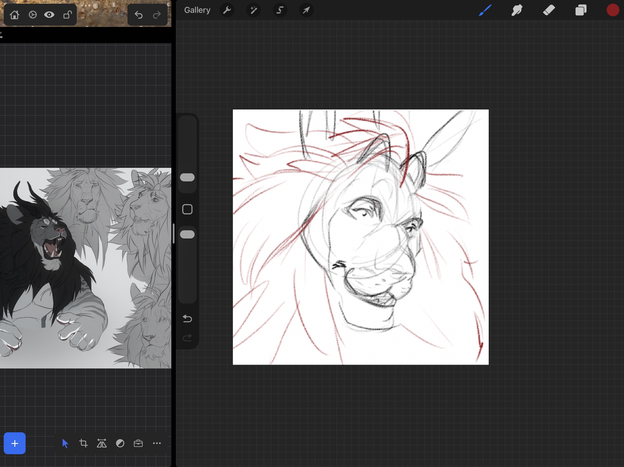This screenshot has width=624, height=467.
Task: Tap the square modifier button
Action: click(187, 209)
